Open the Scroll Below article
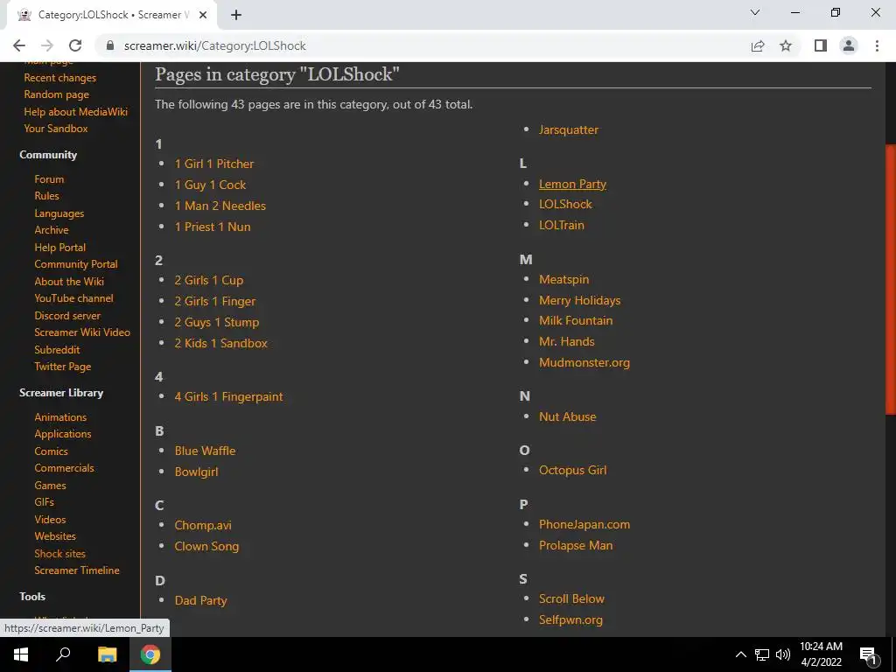The height and width of the screenshot is (672, 896). click(572, 598)
